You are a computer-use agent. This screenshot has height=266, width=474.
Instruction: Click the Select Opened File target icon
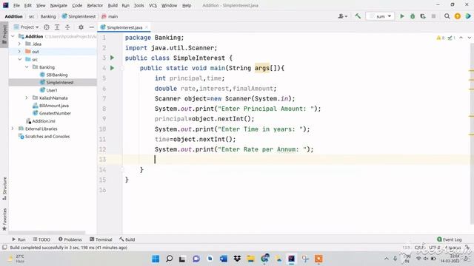coord(47,27)
